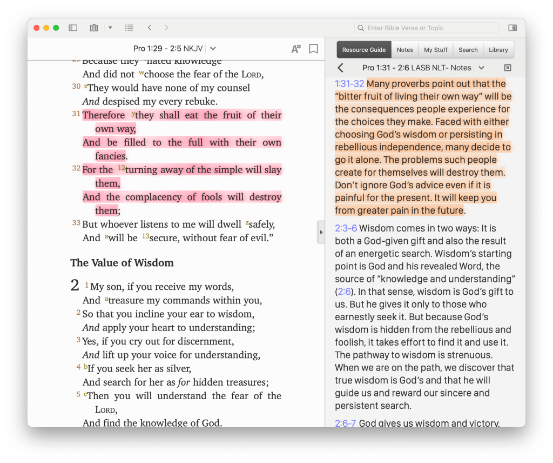Open the Pro 1:29 - 2:5 NKJV dropdown
The image size is (553, 463).
point(212,48)
